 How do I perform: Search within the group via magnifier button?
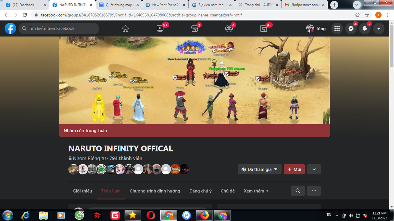[x=298, y=191]
